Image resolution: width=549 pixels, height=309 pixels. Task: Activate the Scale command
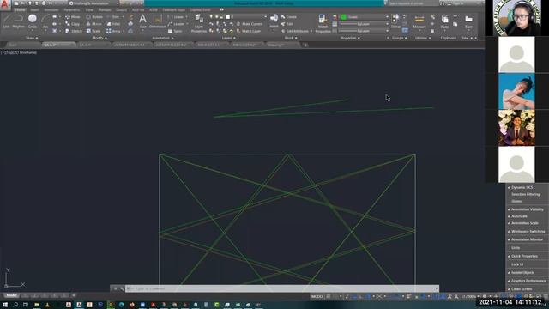tap(94, 31)
